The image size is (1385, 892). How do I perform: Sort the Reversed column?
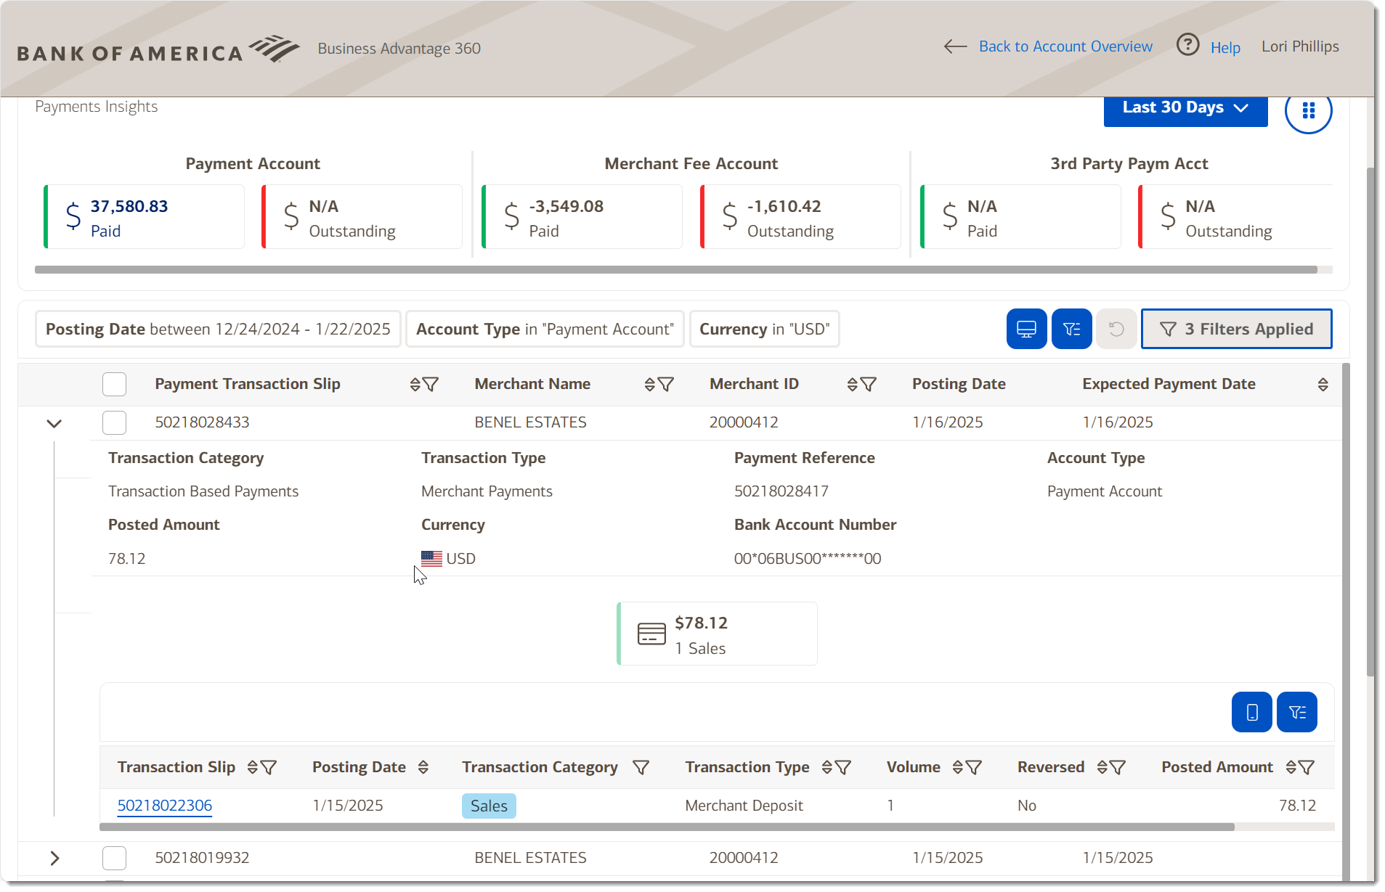pos(1102,767)
